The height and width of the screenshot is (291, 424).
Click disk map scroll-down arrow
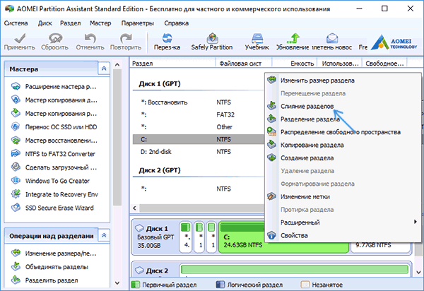pyautogui.click(x=418, y=273)
